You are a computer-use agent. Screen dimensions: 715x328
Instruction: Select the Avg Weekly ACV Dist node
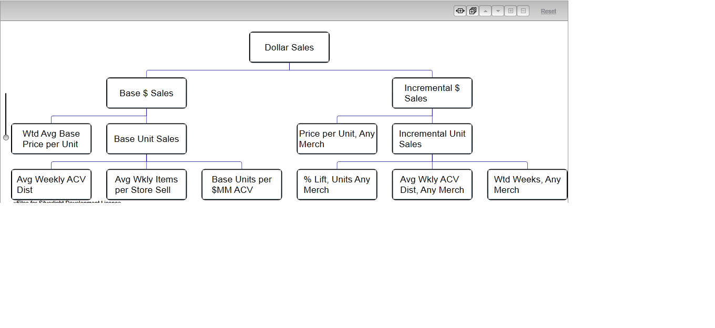(x=51, y=184)
